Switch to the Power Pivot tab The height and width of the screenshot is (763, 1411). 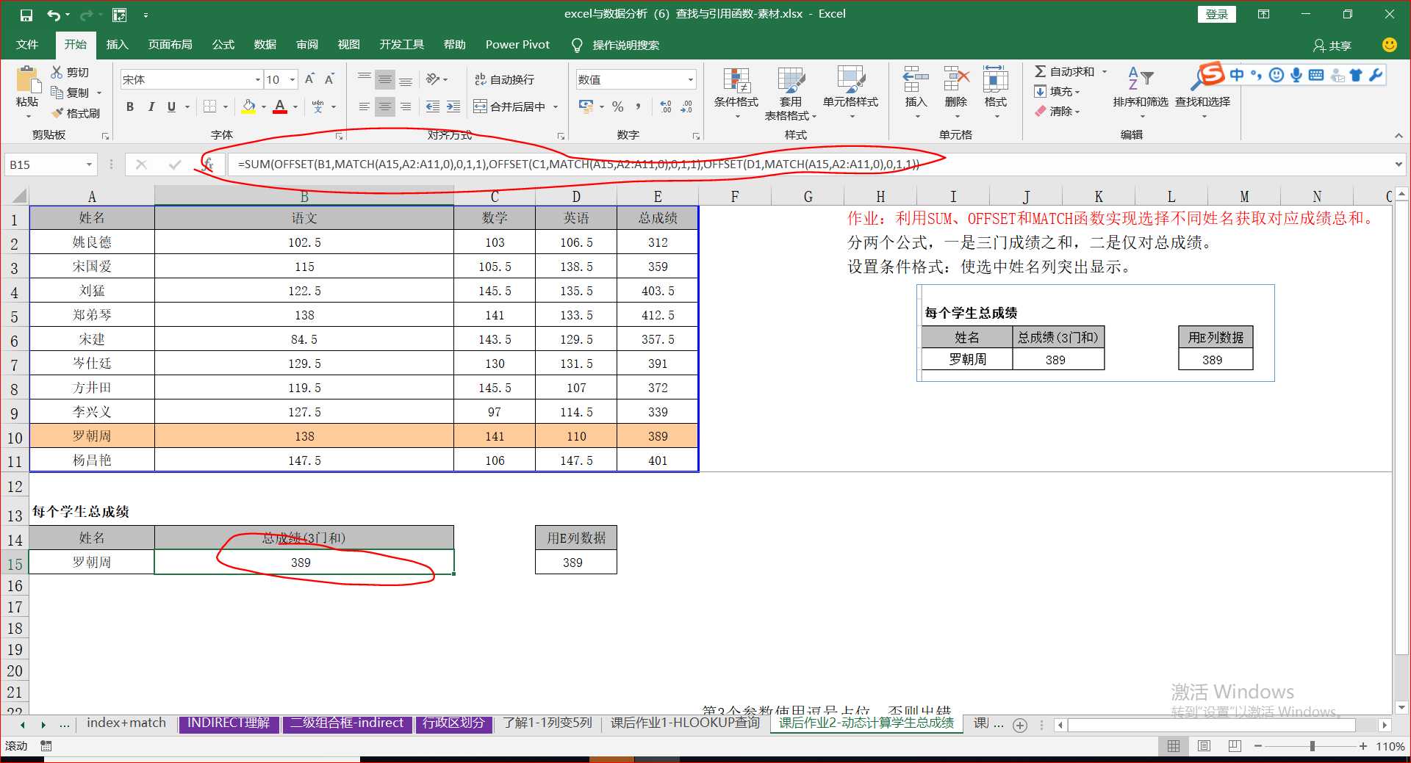click(517, 45)
